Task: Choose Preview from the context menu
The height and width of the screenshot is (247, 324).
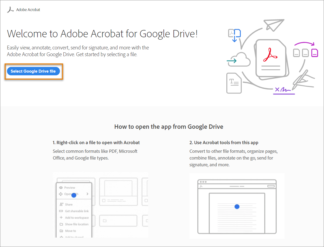Action: pyautogui.click(x=69, y=188)
